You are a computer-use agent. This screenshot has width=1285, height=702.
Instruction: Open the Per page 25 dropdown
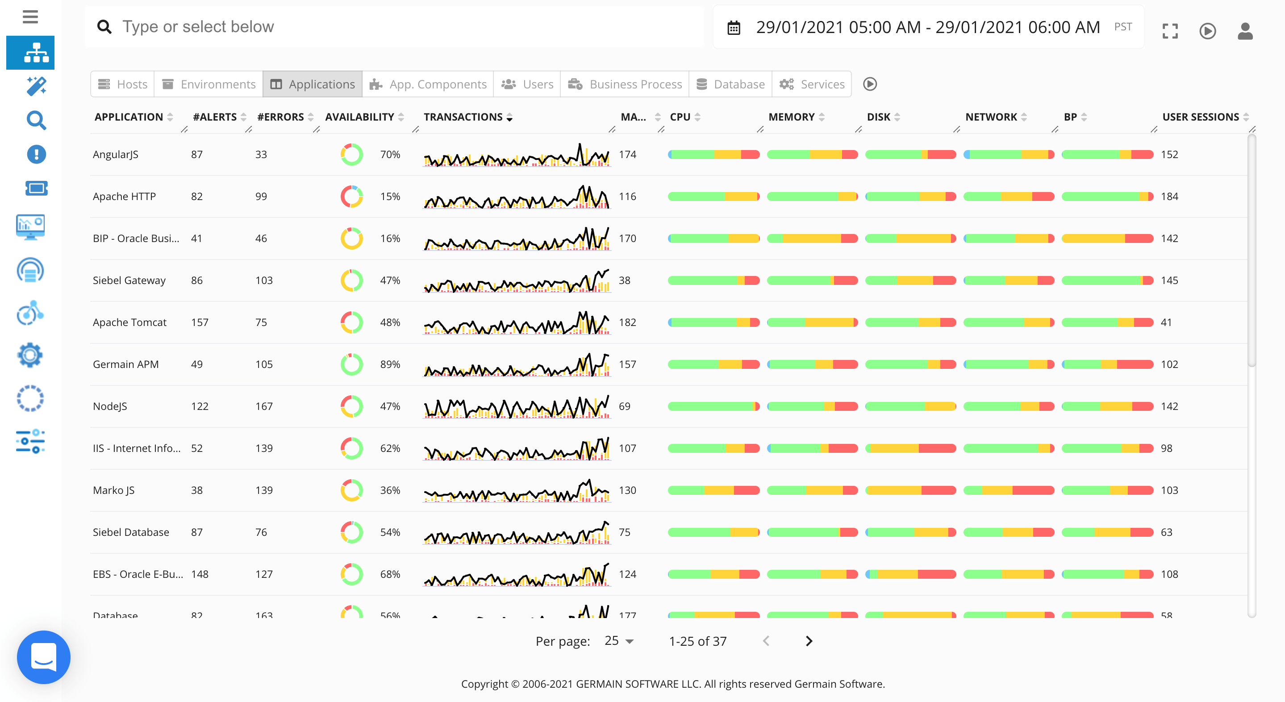click(x=618, y=641)
